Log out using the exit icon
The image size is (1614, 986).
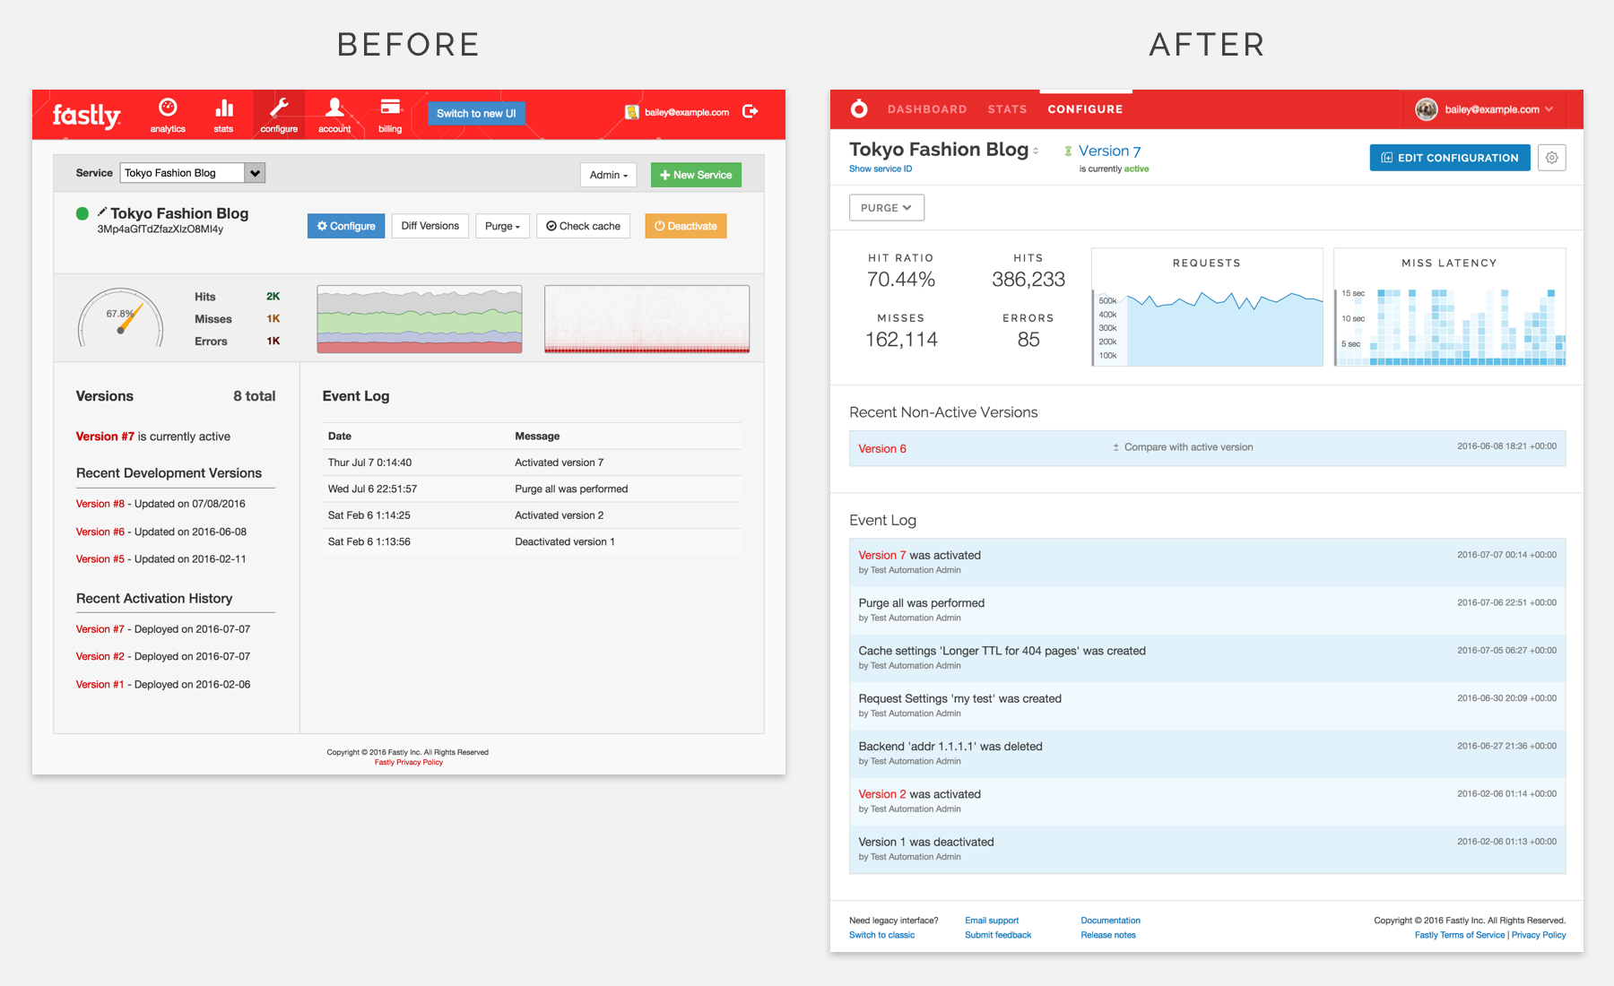pos(751,111)
